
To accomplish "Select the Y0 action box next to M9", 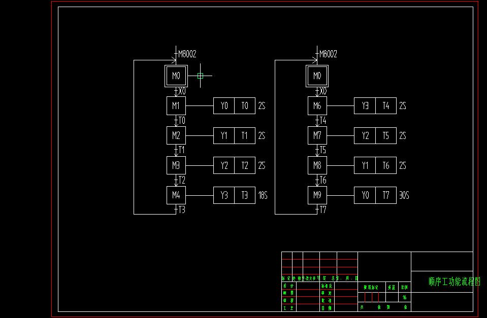I will pyautogui.click(x=365, y=195).
